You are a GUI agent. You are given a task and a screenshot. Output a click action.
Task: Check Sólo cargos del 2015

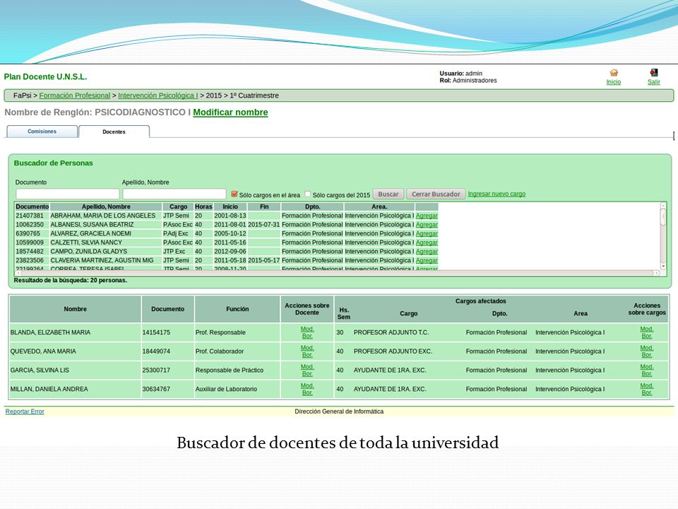(x=308, y=194)
